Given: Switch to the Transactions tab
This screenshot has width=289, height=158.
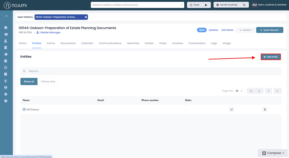Looking at the screenshot, I should [x=197, y=43].
